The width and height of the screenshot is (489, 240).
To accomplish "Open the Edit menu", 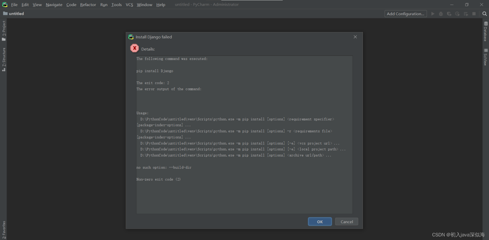I will click(x=25, y=5).
